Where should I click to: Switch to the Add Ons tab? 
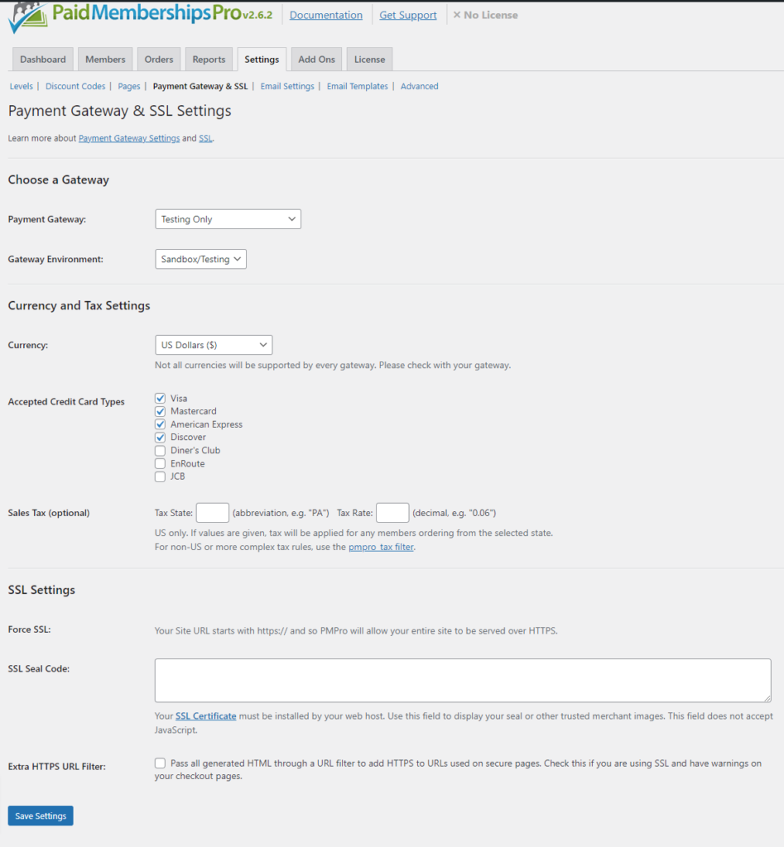click(x=316, y=59)
